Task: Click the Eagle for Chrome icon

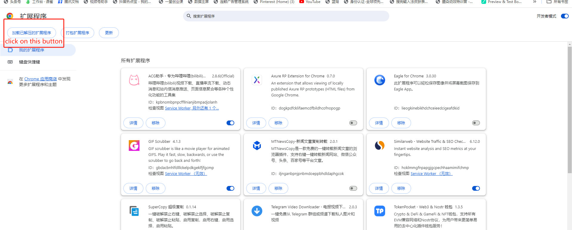Action: click(380, 80)
